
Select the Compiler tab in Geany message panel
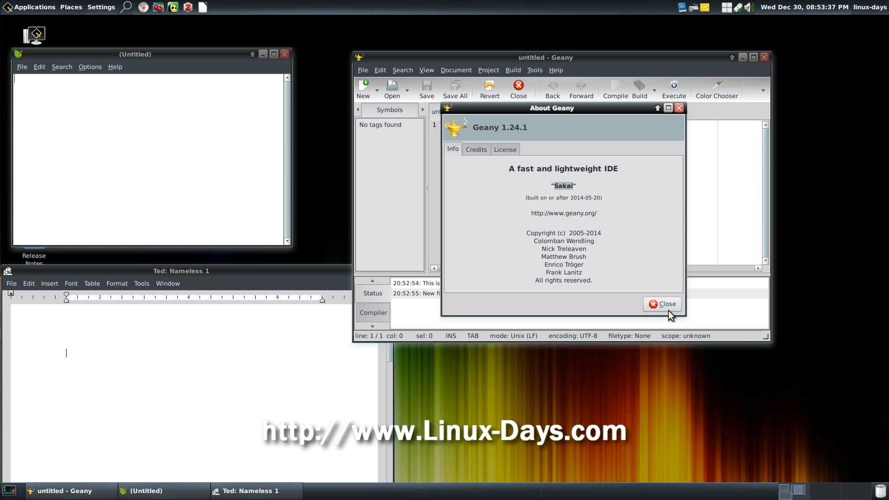click(x=373, y=312)
